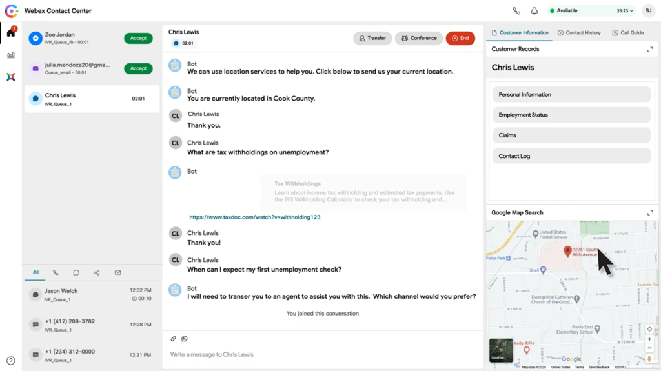End the chat with Chris Lewis
Screen dimensions: 661x371
460,39
